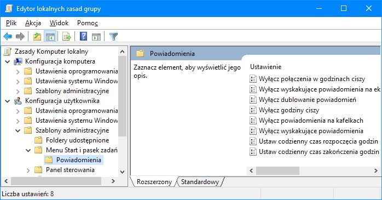Click the computer icon of Konfiguracja komputera
The height and width of the screenshot is (200, 382).
point(18,61)
